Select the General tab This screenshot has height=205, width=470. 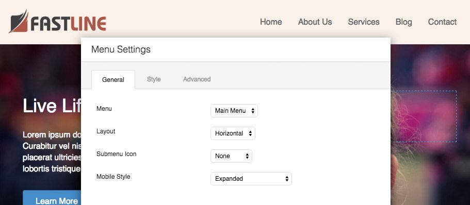(x=113, y=80)
